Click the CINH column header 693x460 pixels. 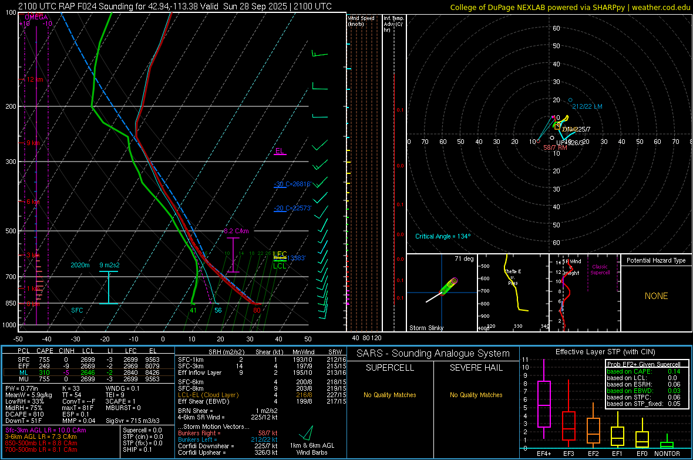tap(66, 351)
